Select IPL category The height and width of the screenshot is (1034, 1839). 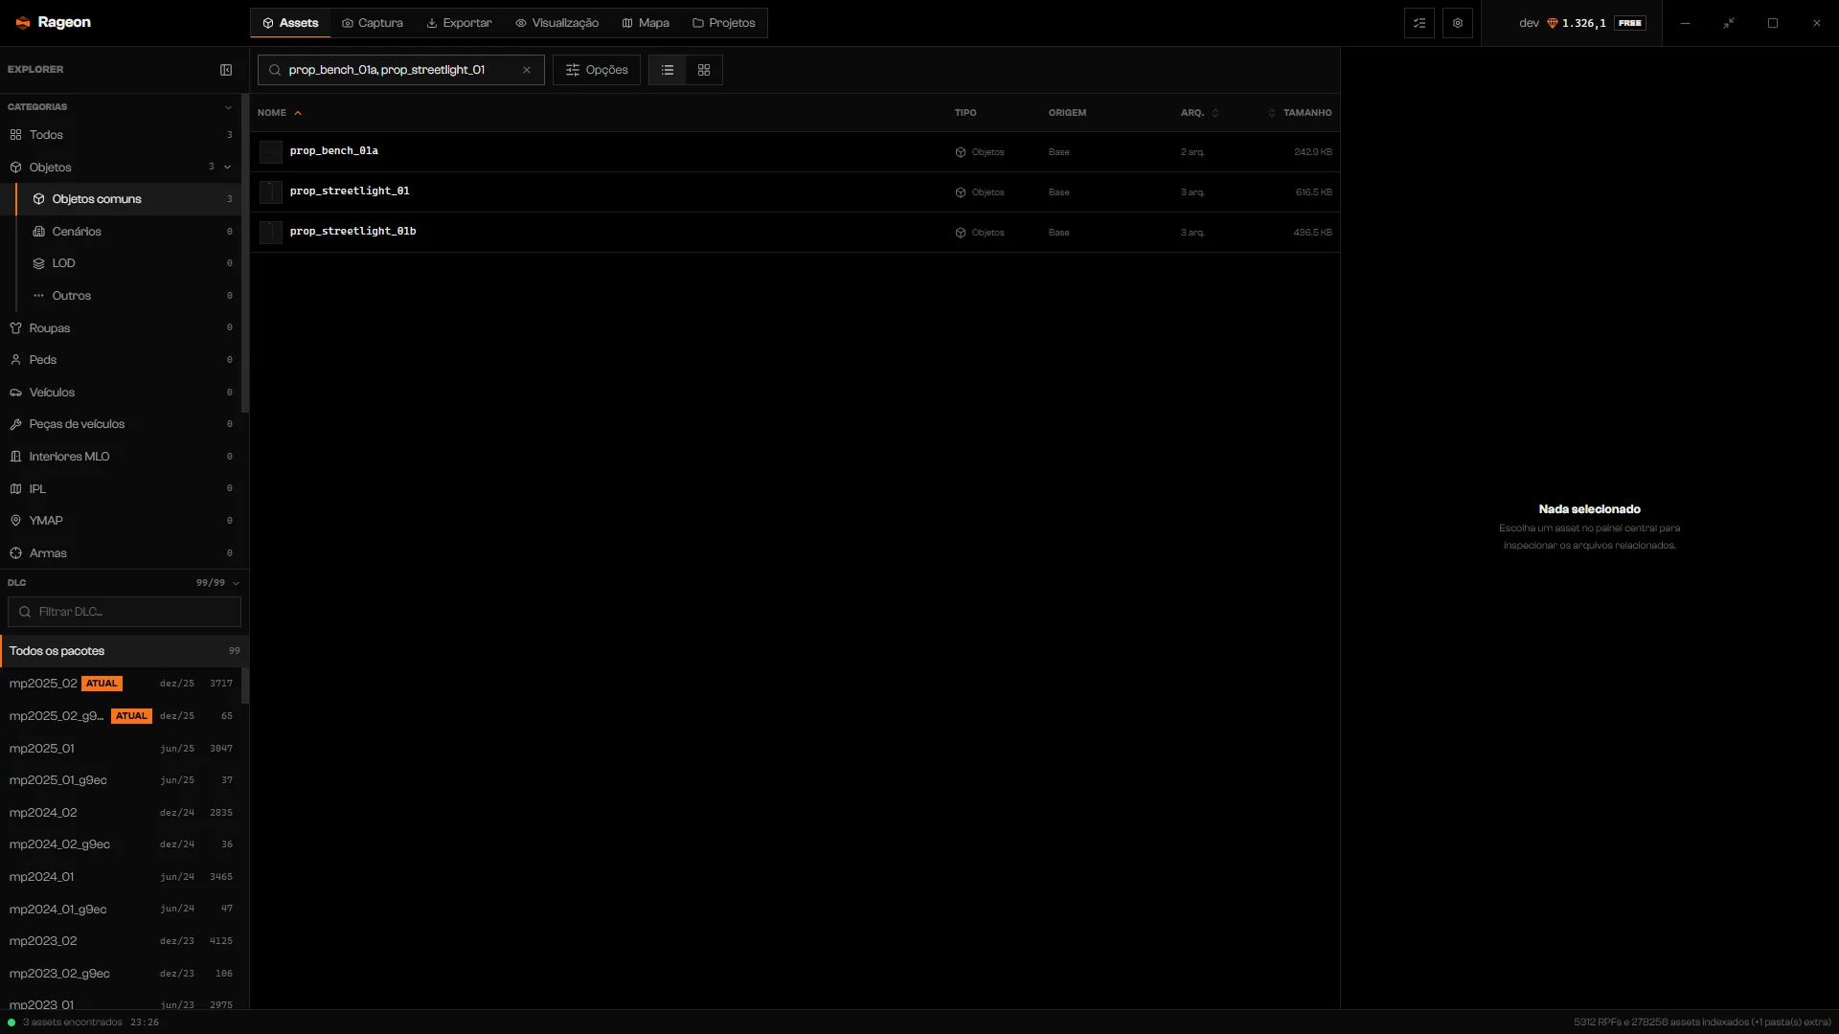pyautogui.click(x=122, y=489)
